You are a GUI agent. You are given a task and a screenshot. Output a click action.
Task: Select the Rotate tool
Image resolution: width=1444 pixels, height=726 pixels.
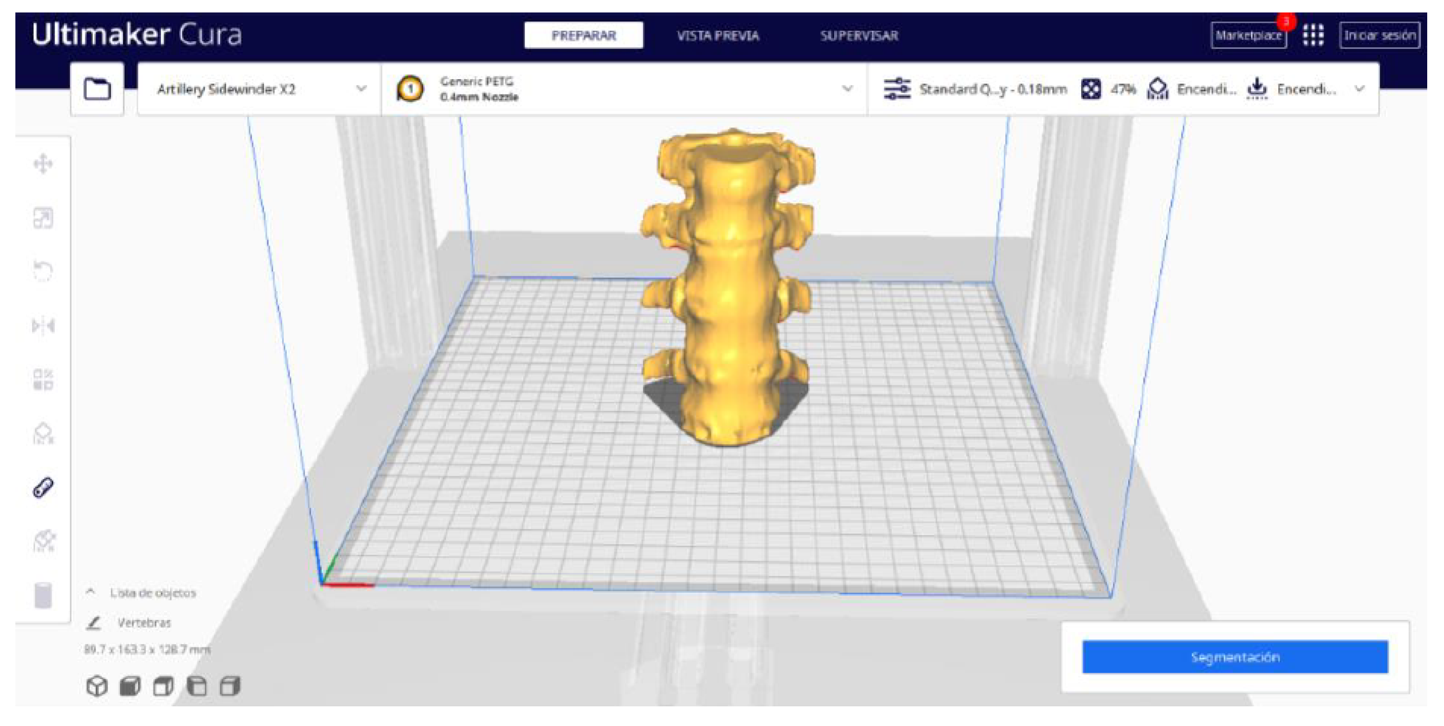coord(43,271)
